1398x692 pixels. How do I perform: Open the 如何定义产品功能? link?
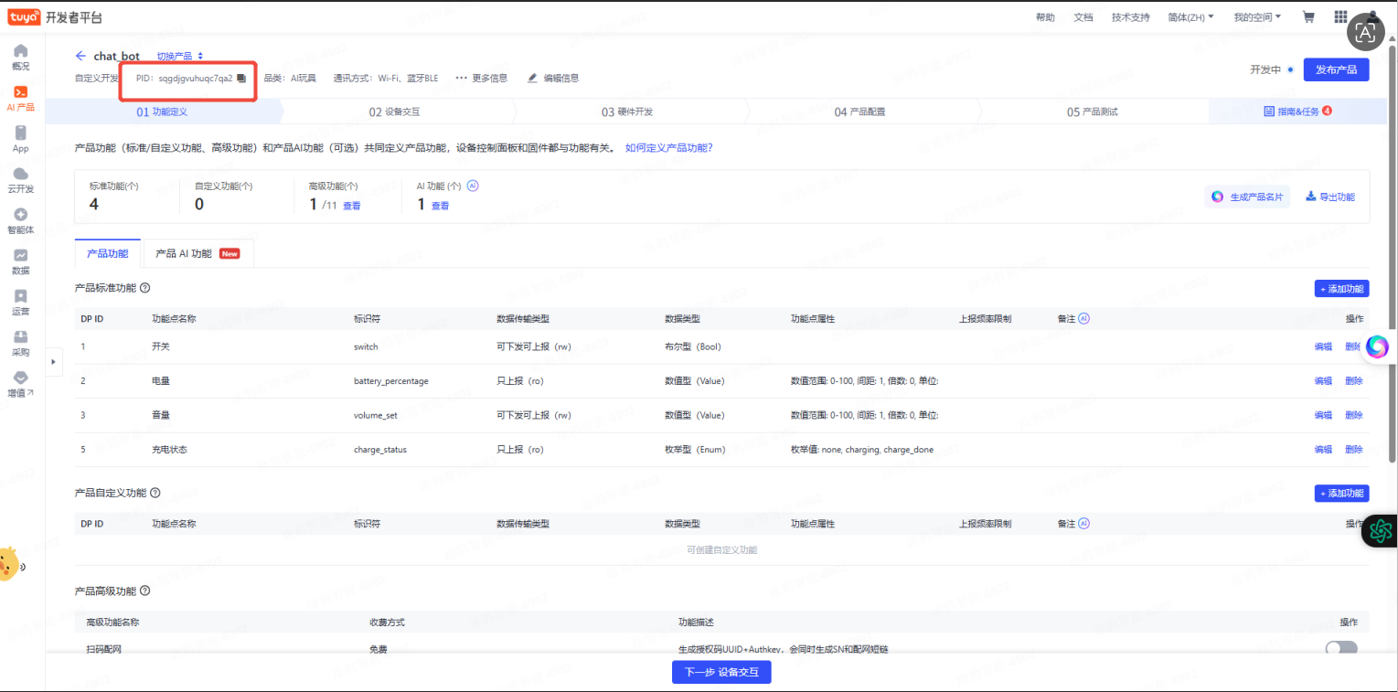(668, 147)
